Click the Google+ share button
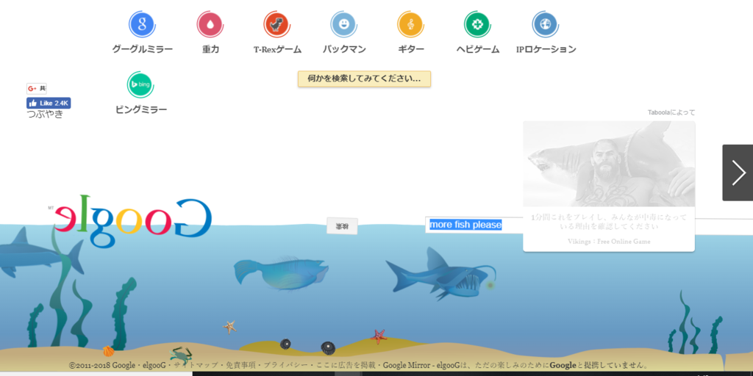This screenshot has height=376, width=753. pyautogui.click(x=37, y=88)
